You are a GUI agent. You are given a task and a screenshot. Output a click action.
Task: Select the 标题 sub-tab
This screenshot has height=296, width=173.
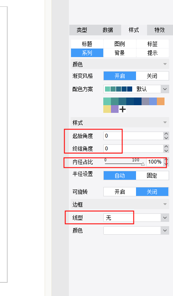point(87,44)
